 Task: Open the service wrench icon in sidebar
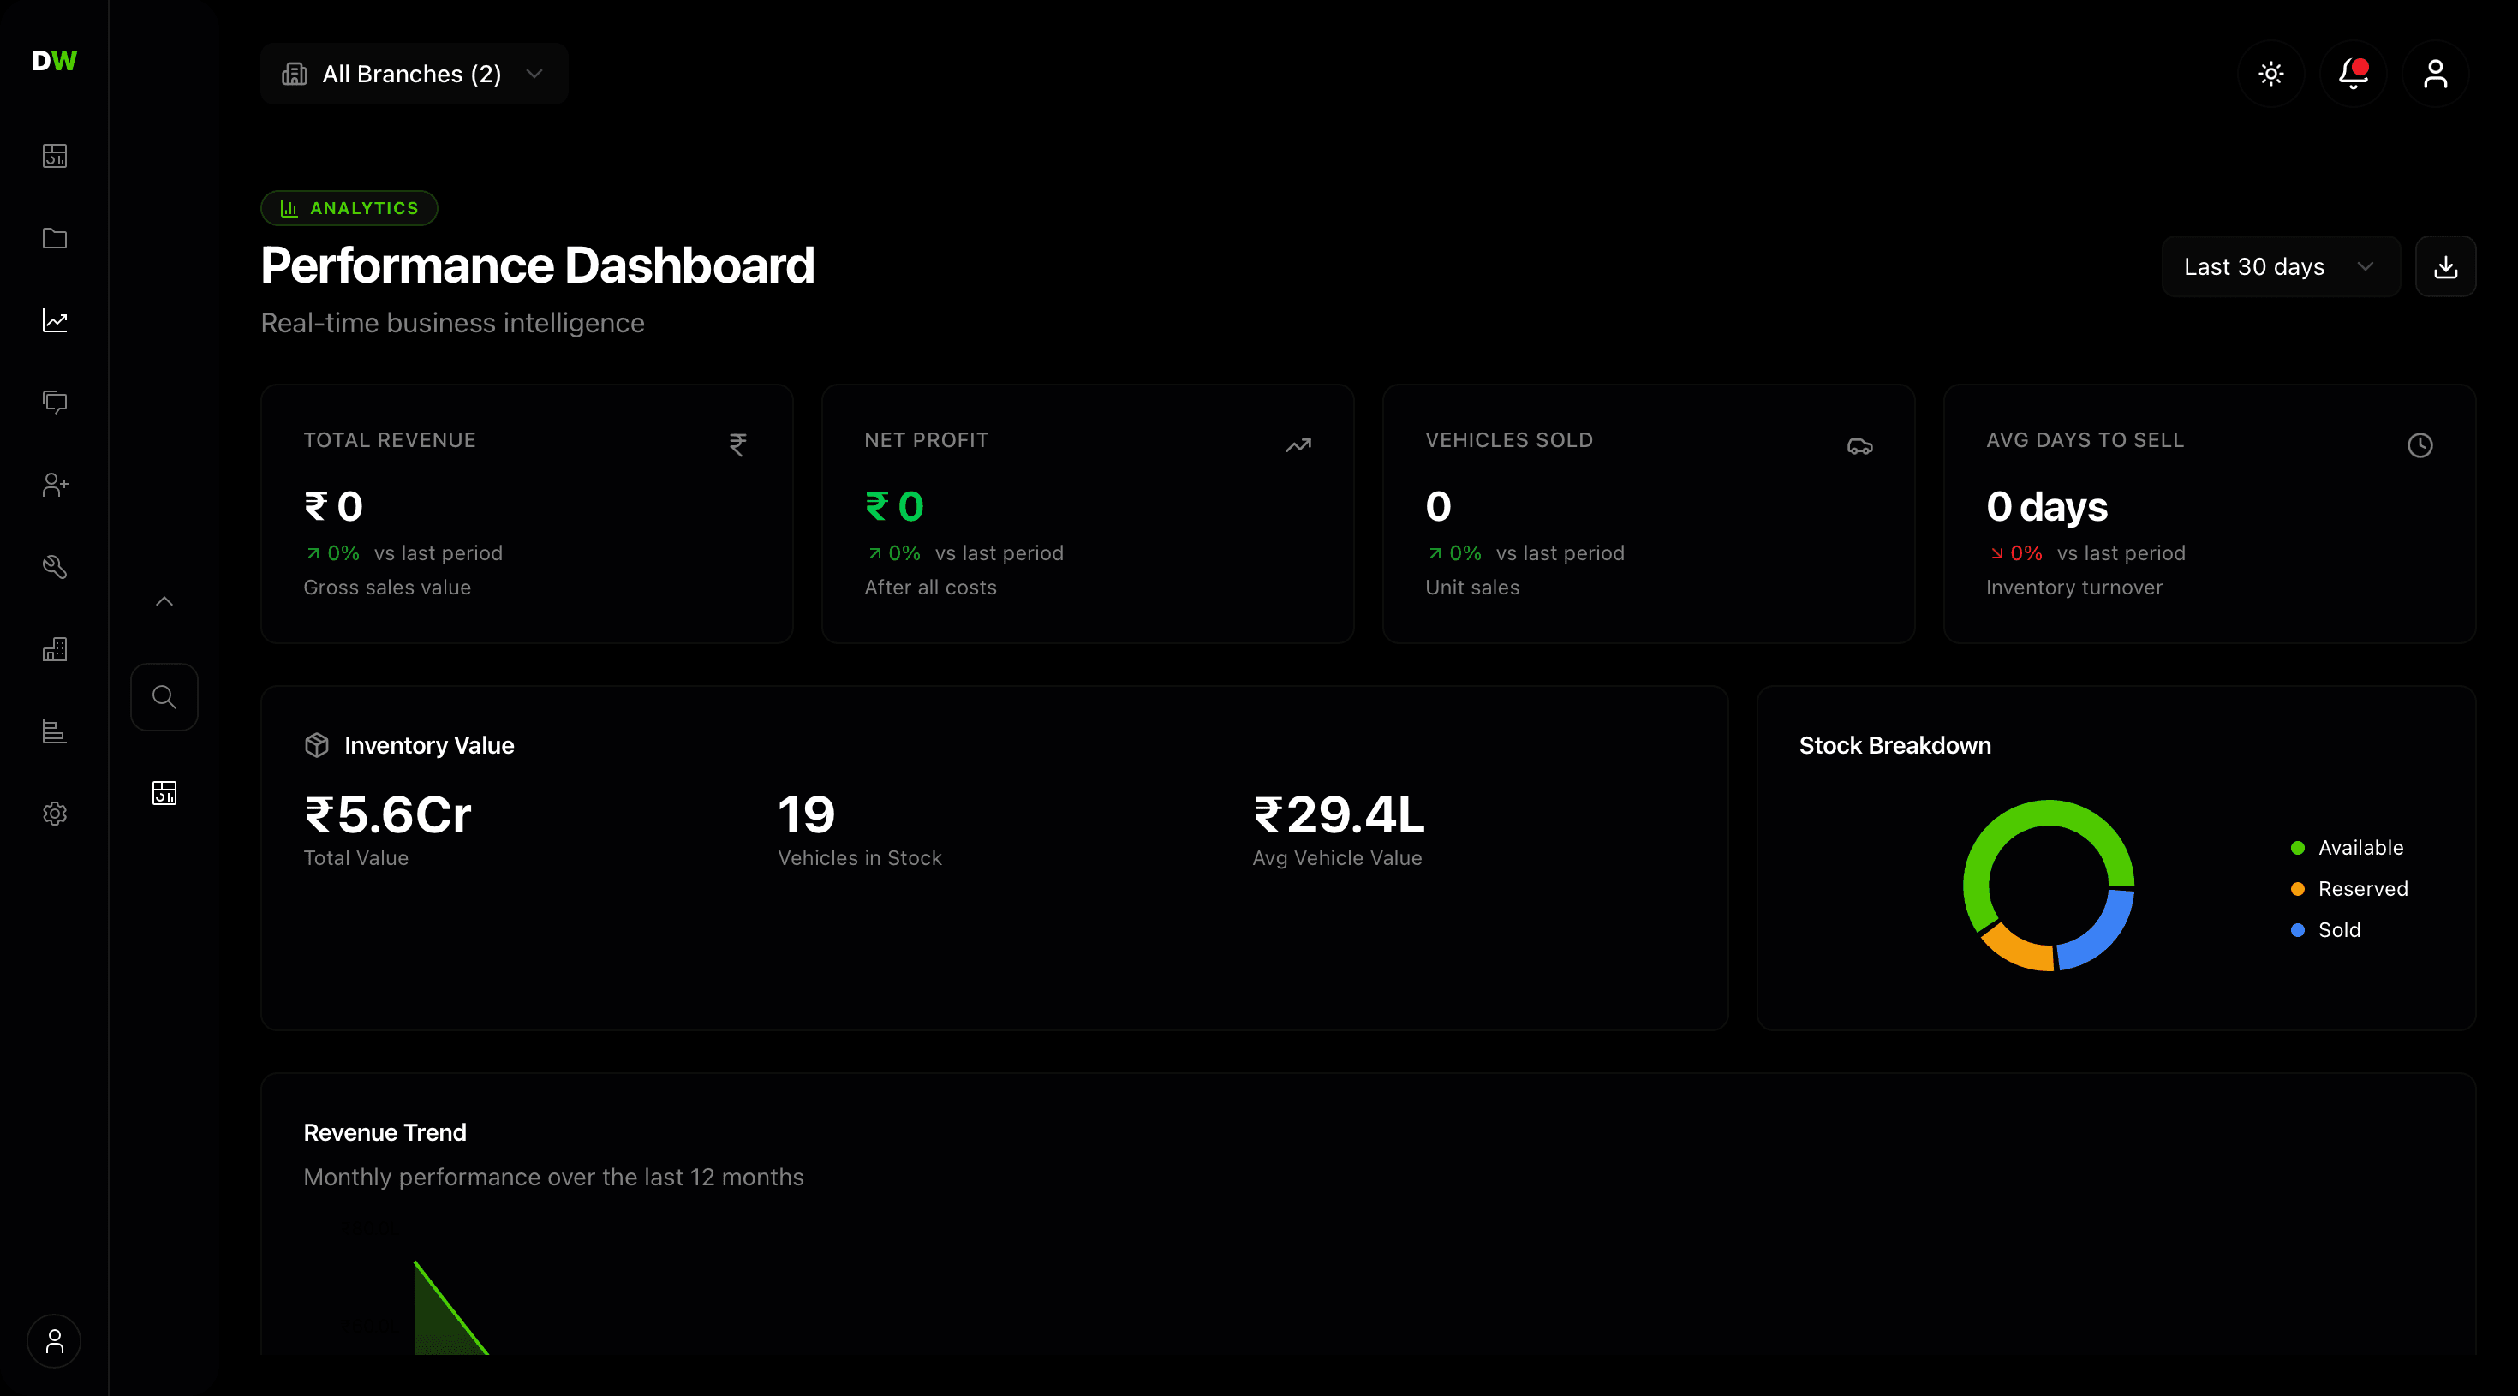tap(55, 566)
